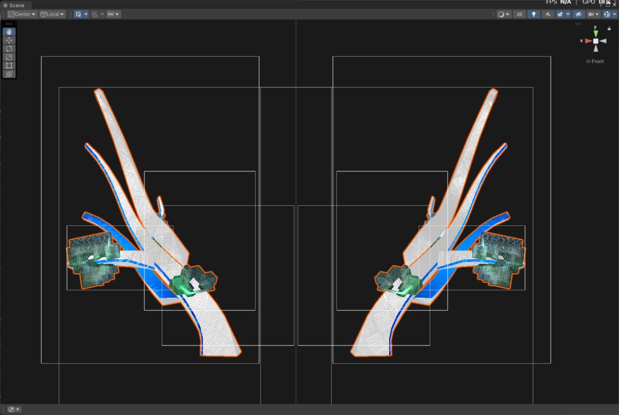
Task: Toggle grid snapping magnet button
Action: point(95,14)
